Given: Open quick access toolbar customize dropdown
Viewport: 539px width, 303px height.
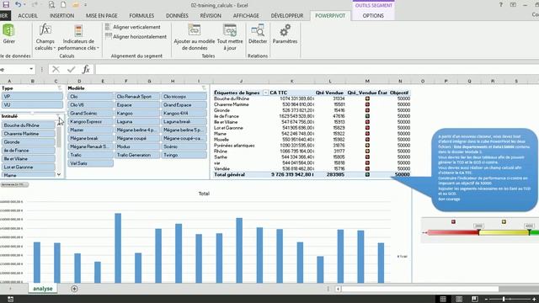Looking at the screenshot, I should coord(85,5).
